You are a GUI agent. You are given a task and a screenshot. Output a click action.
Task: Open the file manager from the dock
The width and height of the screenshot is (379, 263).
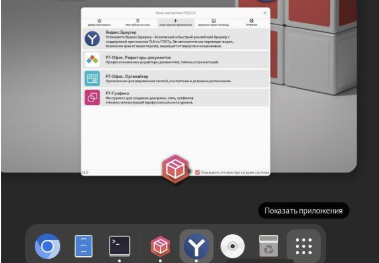coord(83,246)
